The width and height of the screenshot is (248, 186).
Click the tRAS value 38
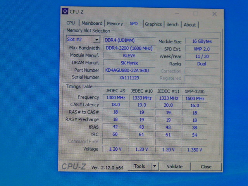pyautogui.click(x=195, y=127)
